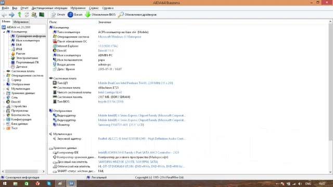Expand the Сеть tree node
This screenshot has height=187, width=333.
click(x=4, y=98)
